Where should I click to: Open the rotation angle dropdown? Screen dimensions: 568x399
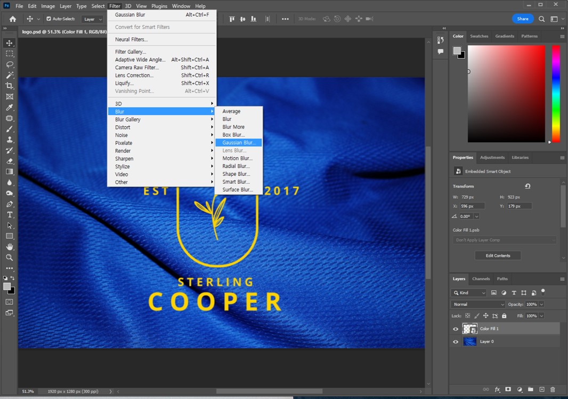click(x=477, y=216)
